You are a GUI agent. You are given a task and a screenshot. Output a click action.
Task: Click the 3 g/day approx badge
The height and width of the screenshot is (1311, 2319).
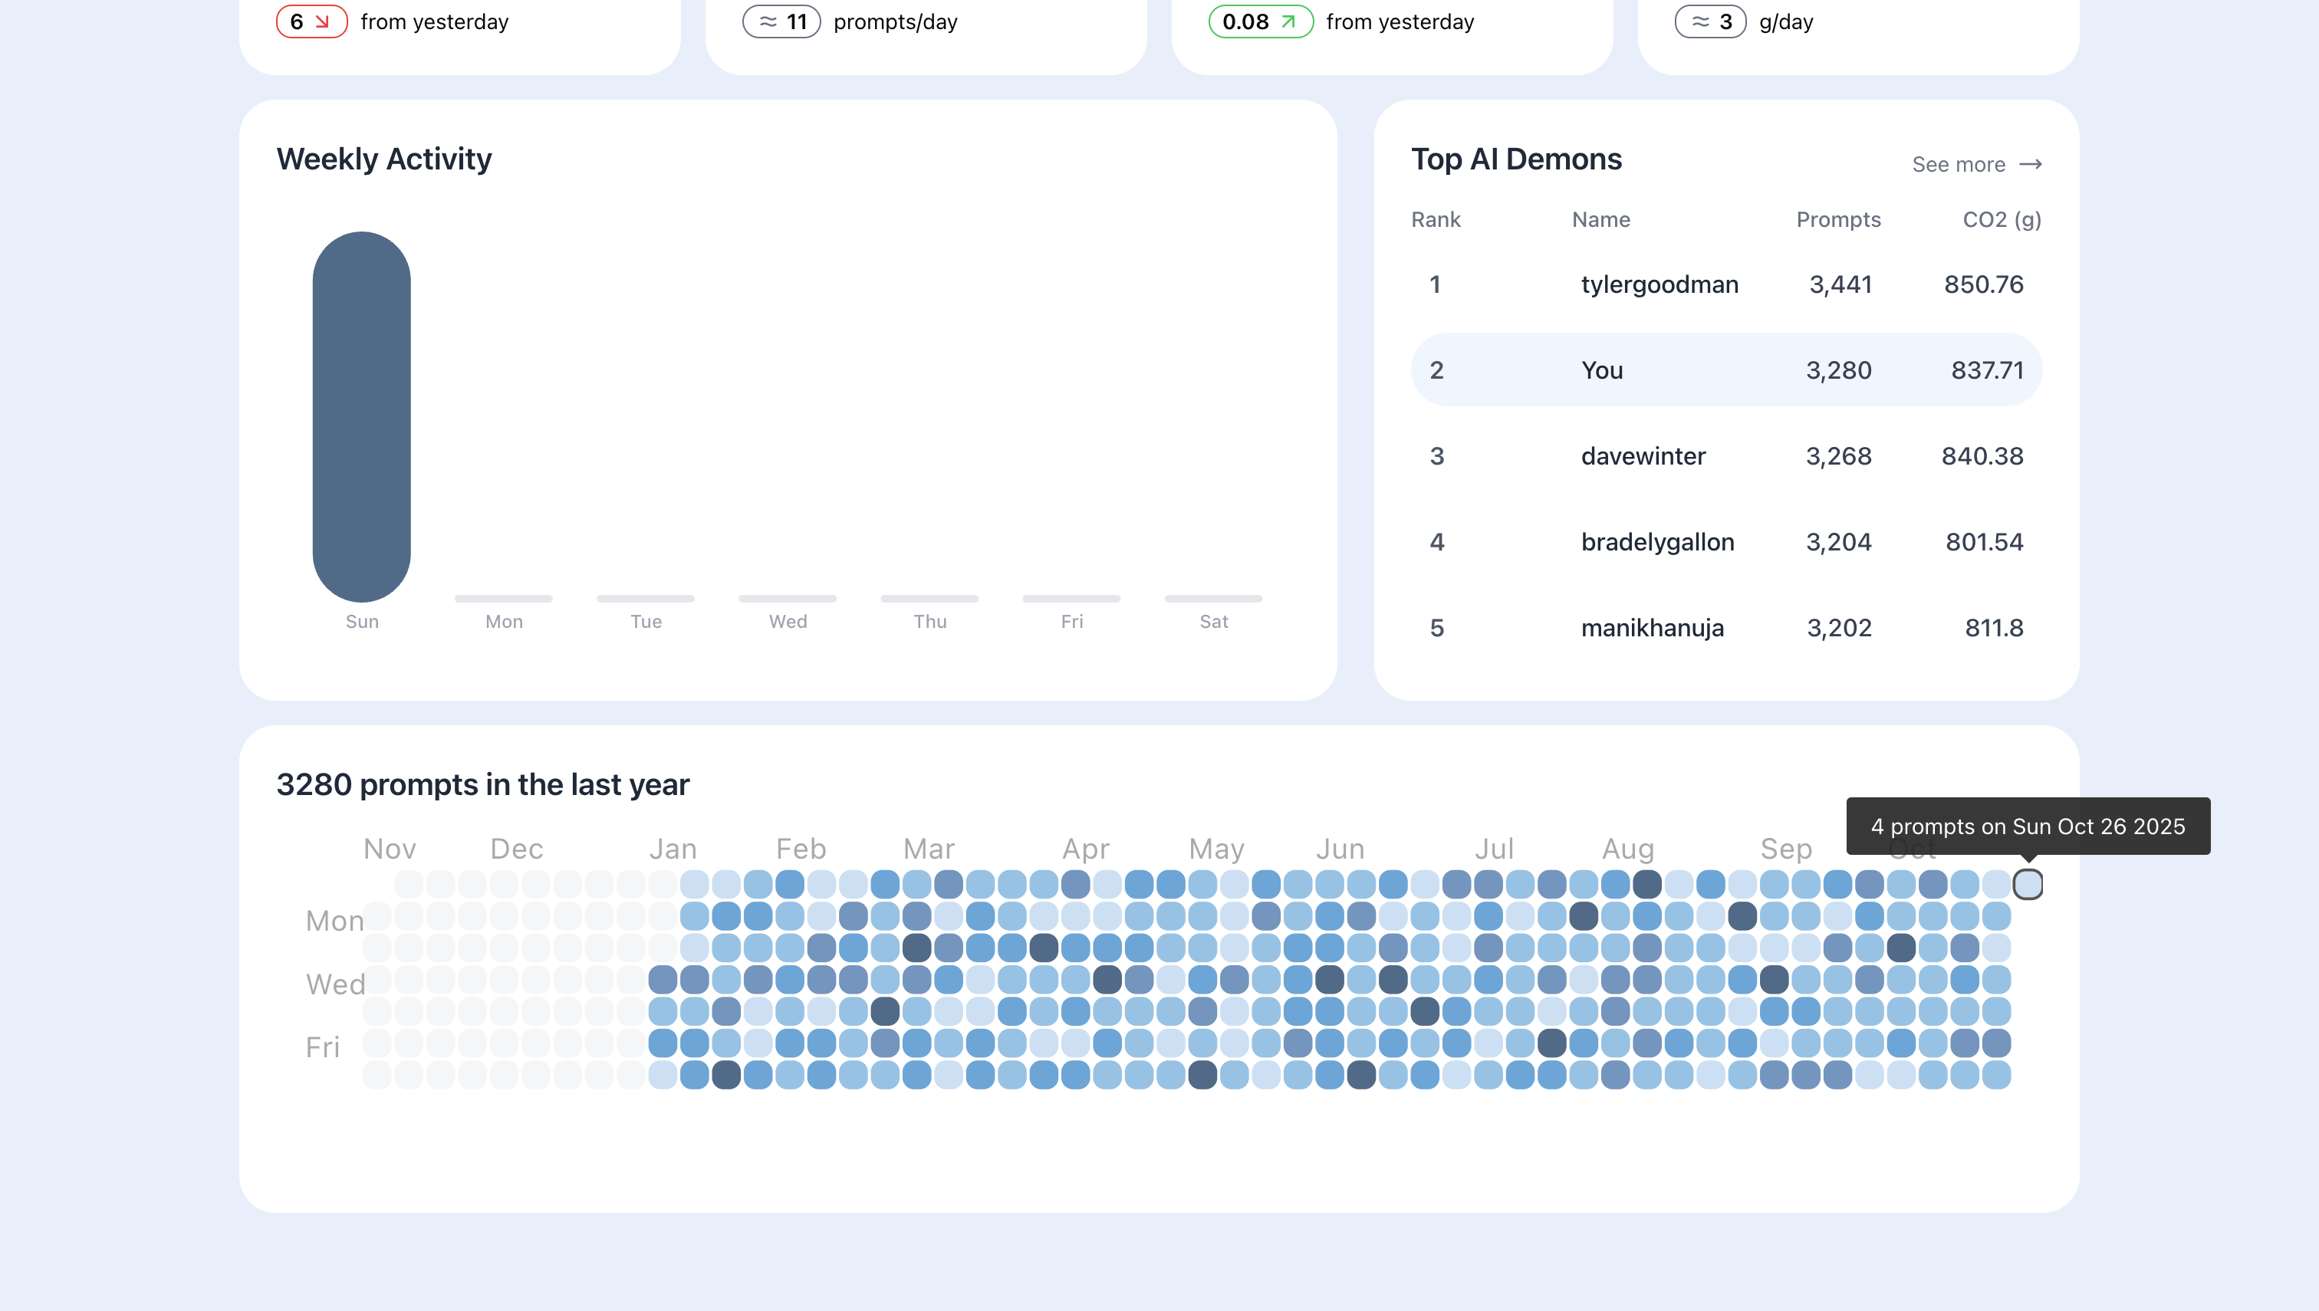click(1709, 21)
